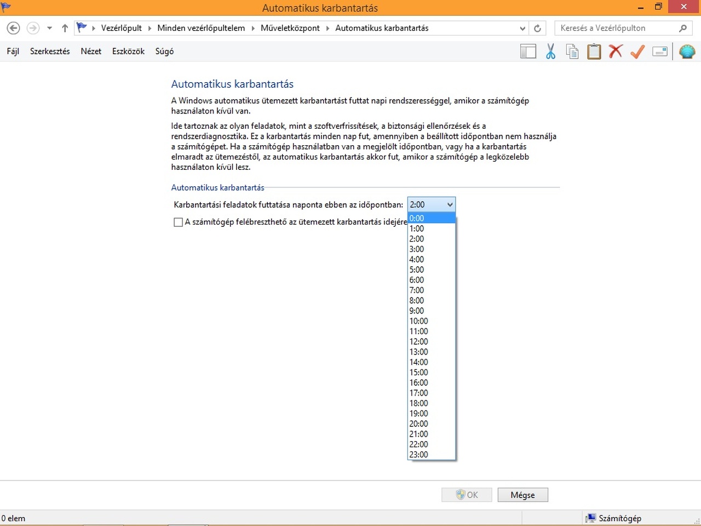Click the Számítógép status bar entry

(613, 518)
